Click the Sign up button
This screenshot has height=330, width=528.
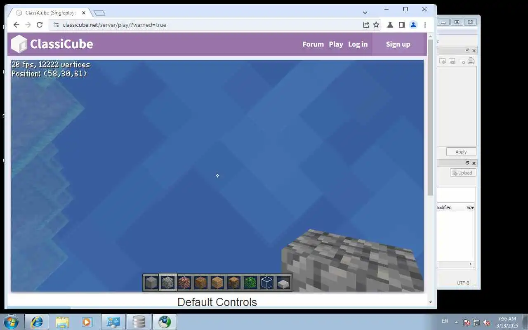398,44
